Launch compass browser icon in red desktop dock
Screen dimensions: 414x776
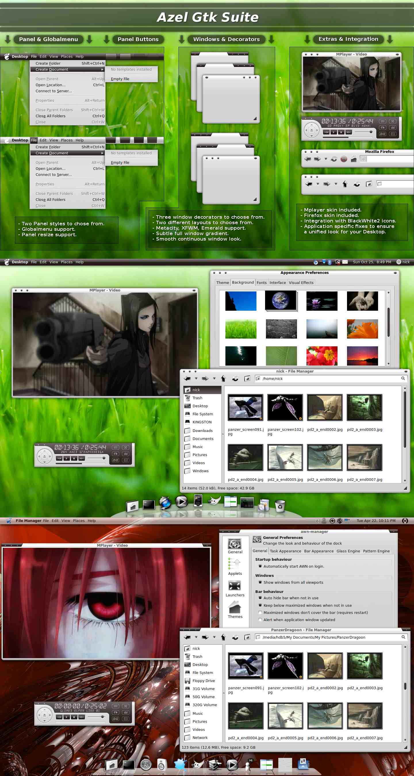pos(146,765)
